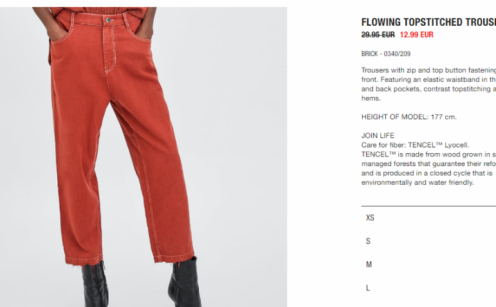Screen dimensions: 496x307
Task: Click the red 12.99 EUR sale price
Action: point(416,35)
